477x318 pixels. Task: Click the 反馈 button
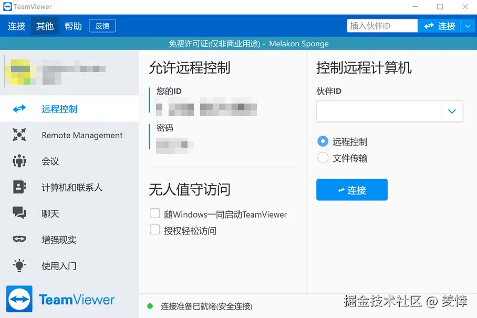(x=102, y=25)
